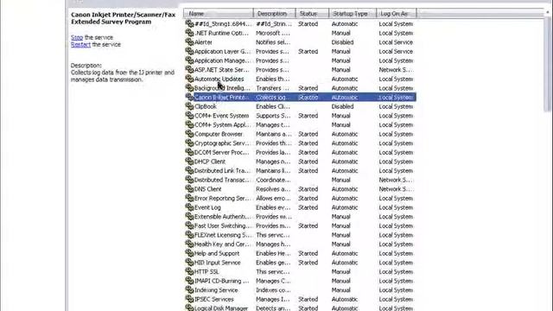Viewport: 553px width, 311px height.
Task: Sort by the Description column header
Action: pos(275,14)
